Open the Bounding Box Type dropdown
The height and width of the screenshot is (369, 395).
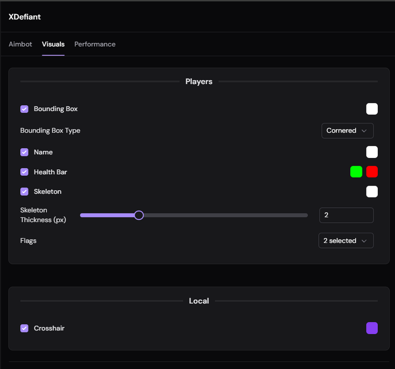pyautogui.click(x=347, y=131)
